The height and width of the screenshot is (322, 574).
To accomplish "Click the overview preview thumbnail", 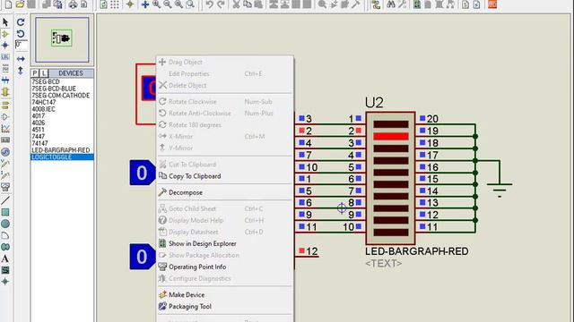I will 62,39.
